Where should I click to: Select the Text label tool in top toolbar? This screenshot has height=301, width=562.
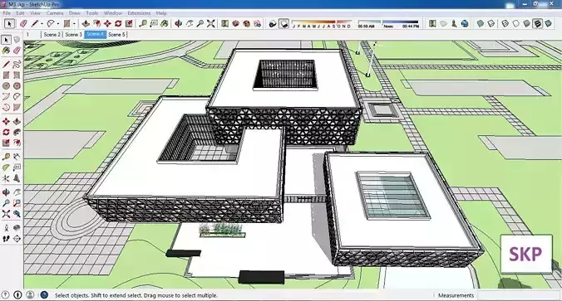pos(154,24)
